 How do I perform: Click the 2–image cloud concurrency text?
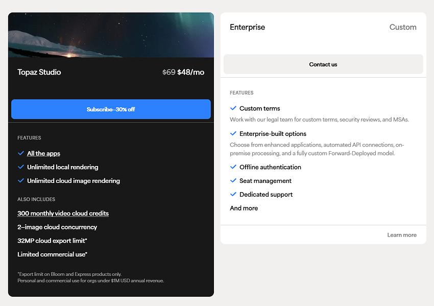click(57, 227)
